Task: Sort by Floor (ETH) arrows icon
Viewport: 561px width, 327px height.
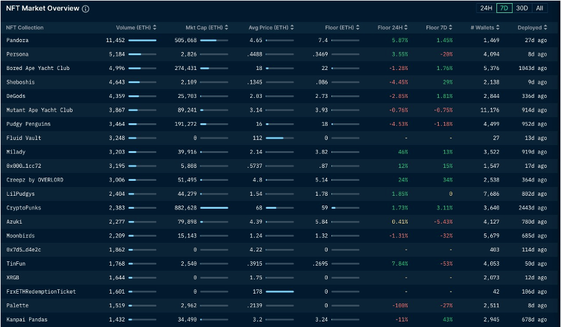Action: tap(358, 27)
